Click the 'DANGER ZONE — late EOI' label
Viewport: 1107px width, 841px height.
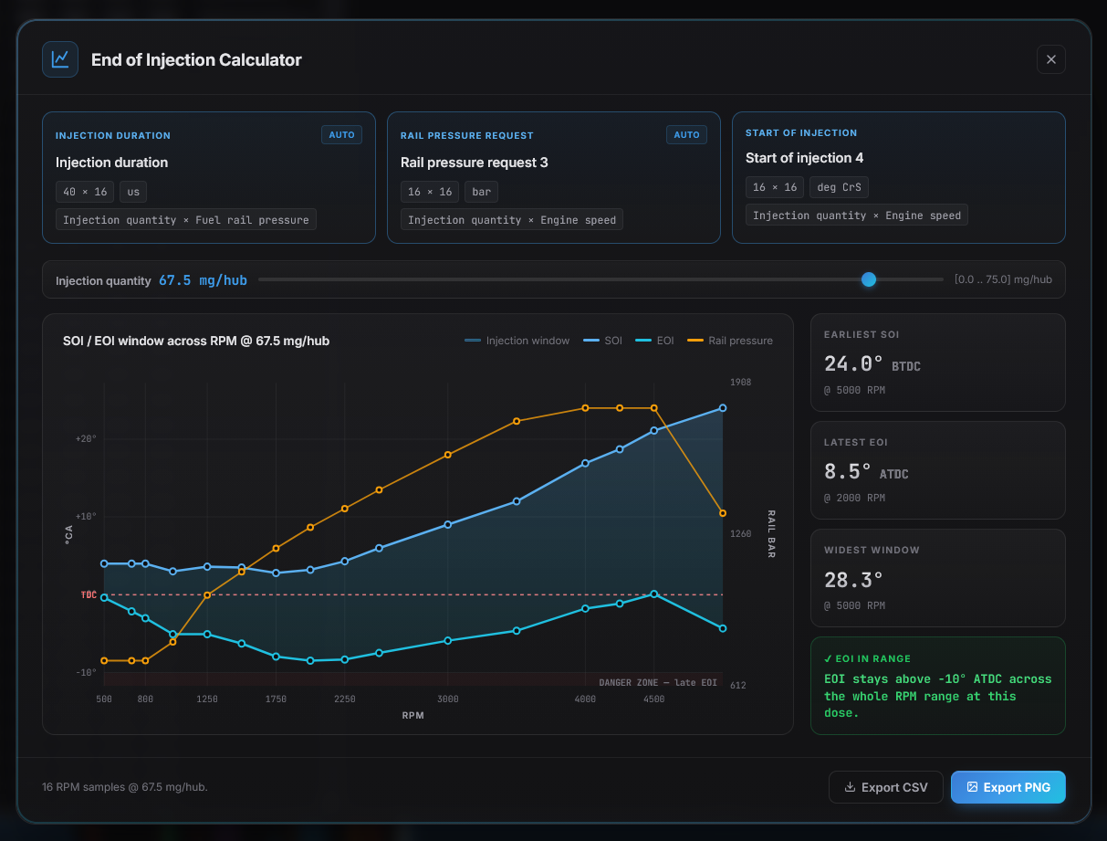[658, 682]
